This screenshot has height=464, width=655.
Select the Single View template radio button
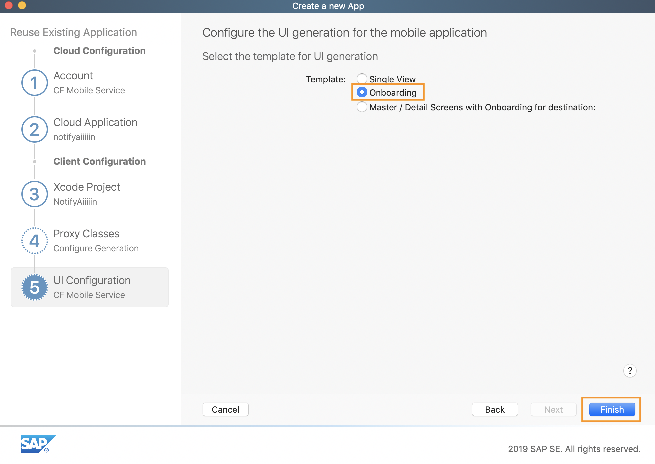click(x=362, y=79)
